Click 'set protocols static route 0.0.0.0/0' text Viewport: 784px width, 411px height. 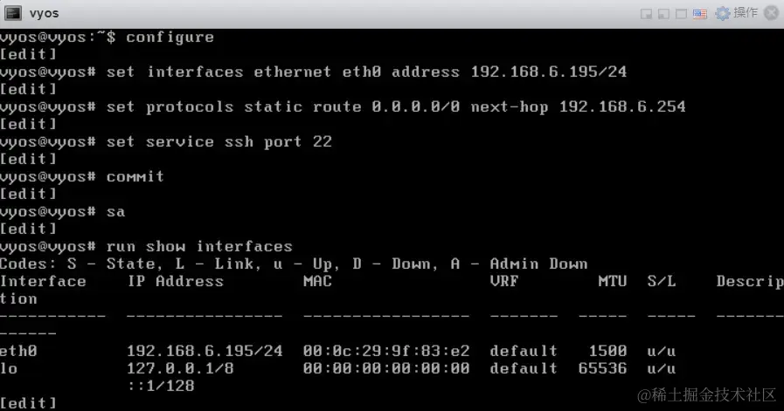[x=283, y=106]
